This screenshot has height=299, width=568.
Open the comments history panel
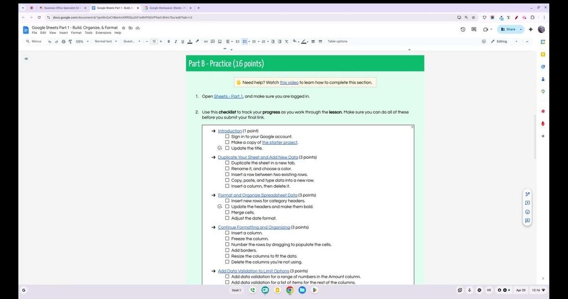click(473, 29)
